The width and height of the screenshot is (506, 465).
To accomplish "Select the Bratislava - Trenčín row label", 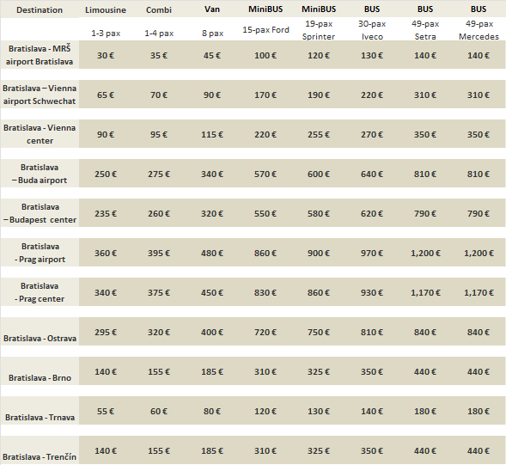I will coord(40,456).
